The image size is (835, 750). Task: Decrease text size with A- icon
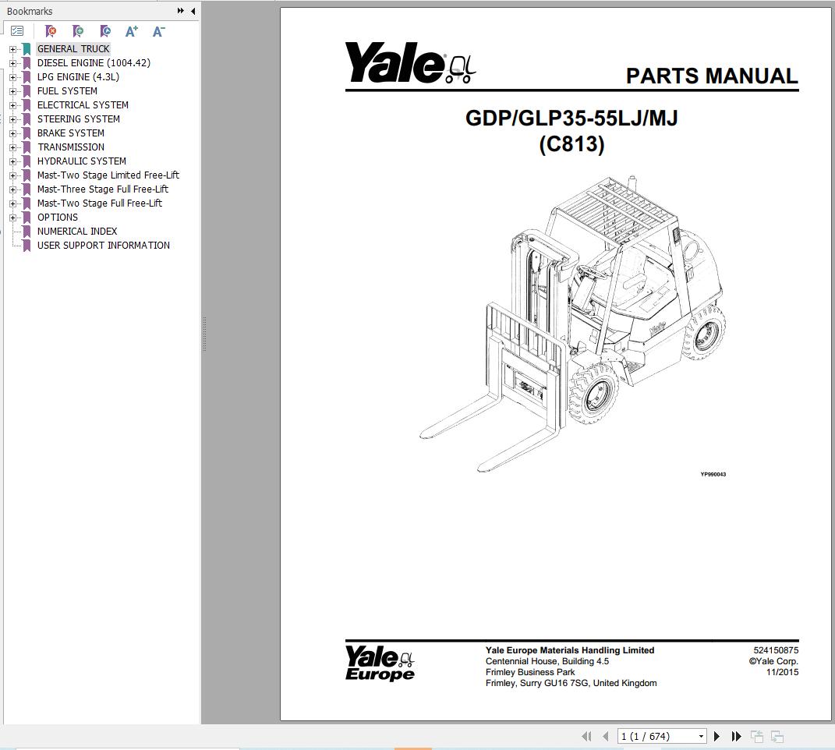(157, 31)
